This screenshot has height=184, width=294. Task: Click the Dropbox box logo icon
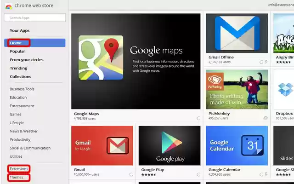click(286, 89)
